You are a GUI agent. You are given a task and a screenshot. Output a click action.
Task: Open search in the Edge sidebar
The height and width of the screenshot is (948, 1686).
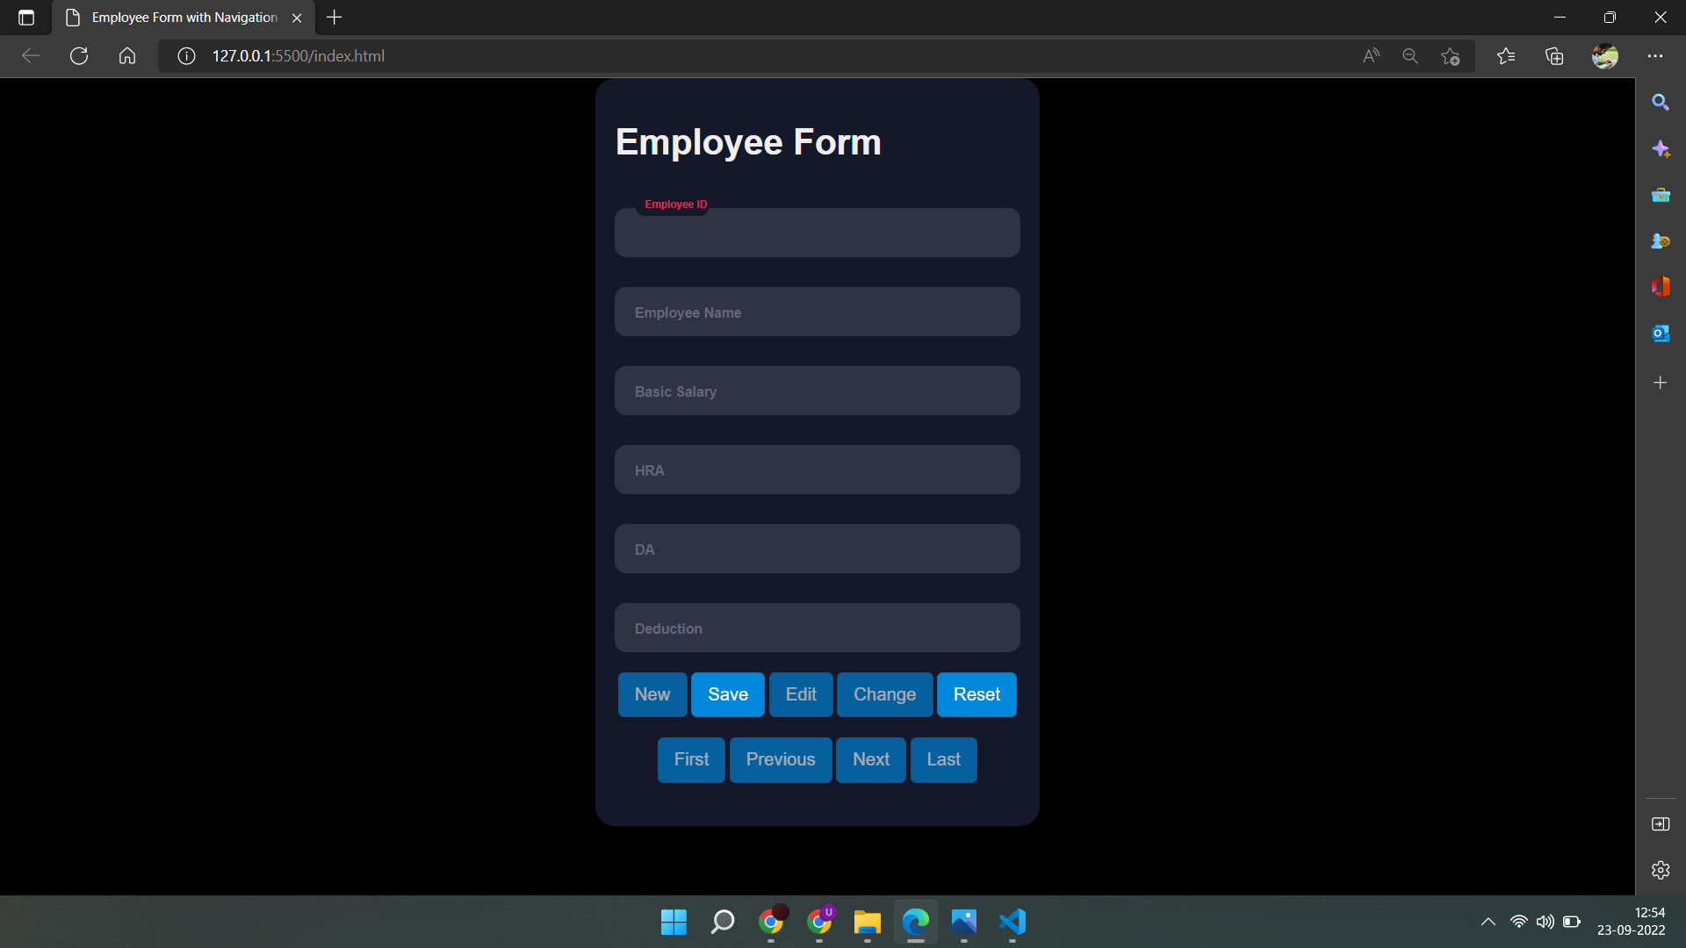(x=1661, y=102)
